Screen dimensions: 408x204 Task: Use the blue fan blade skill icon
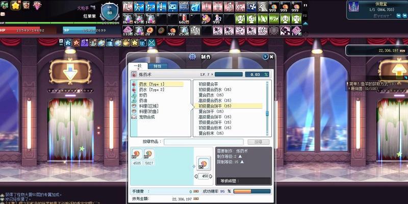click(x=251, y=7)
